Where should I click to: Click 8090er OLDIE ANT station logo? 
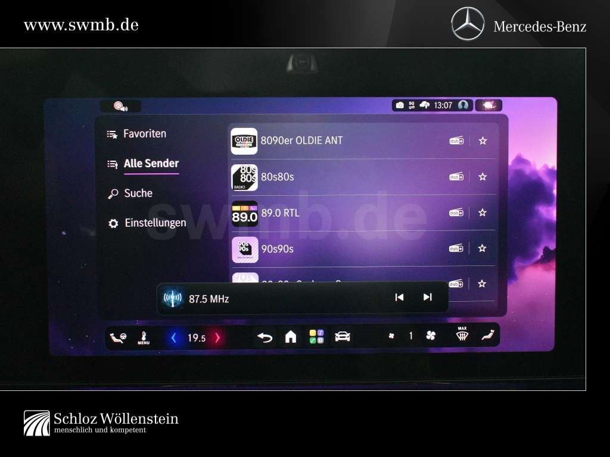[x=244, y=141]
